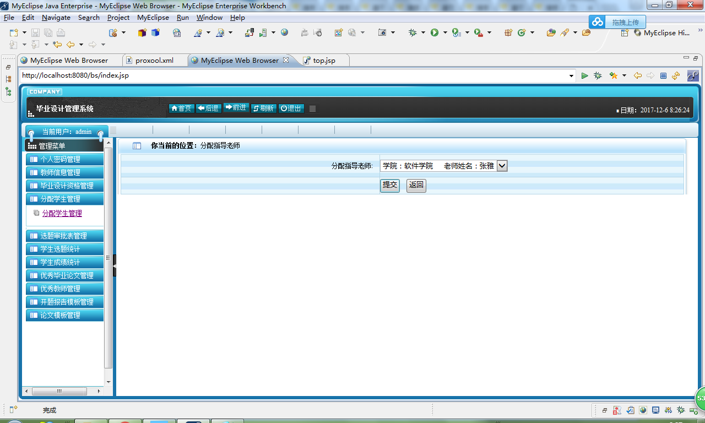Click the 退出 logout button in the page header

coord(291,108)
